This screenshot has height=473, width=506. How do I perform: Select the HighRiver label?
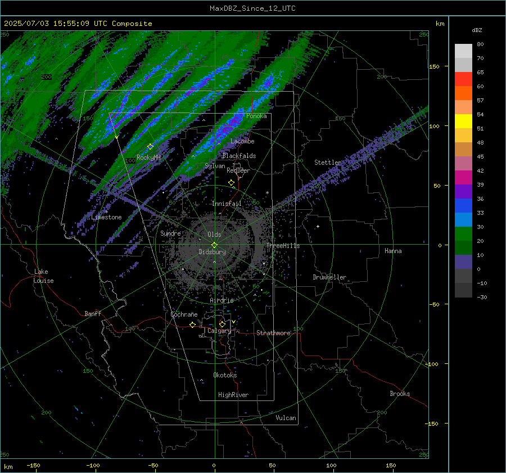point(233,395)
